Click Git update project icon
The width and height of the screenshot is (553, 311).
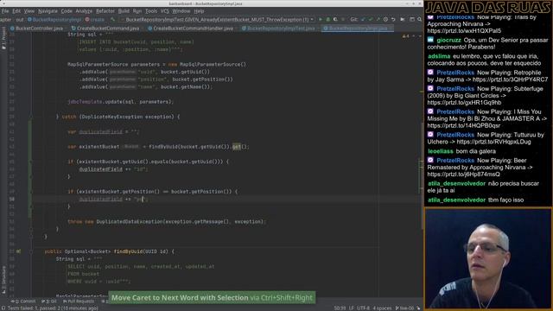pyautogui.click(x=363, y=19)
